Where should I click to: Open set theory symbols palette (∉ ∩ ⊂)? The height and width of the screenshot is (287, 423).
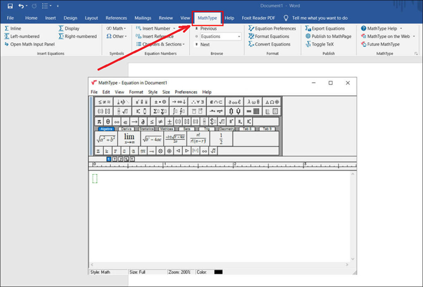216,102
